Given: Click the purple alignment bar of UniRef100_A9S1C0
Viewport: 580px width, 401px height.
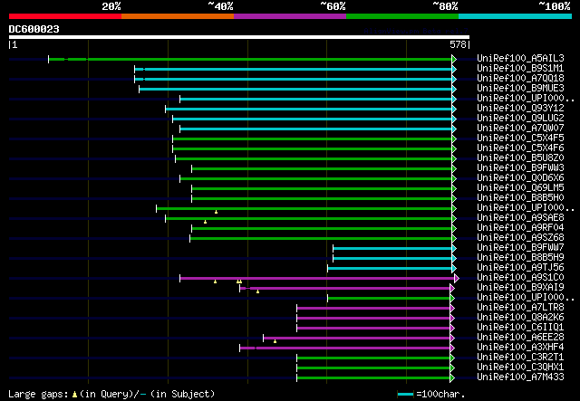Looking at the screenshot, I should (317, 279).
